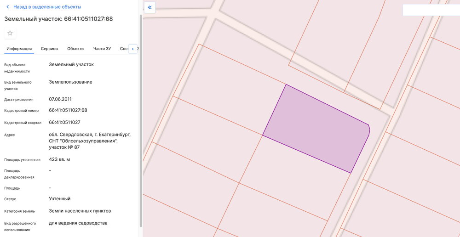This screenshot has height=237, width=460.
Task: Go back via Назад в выделенные объекты link
Action: pos(47,7)
